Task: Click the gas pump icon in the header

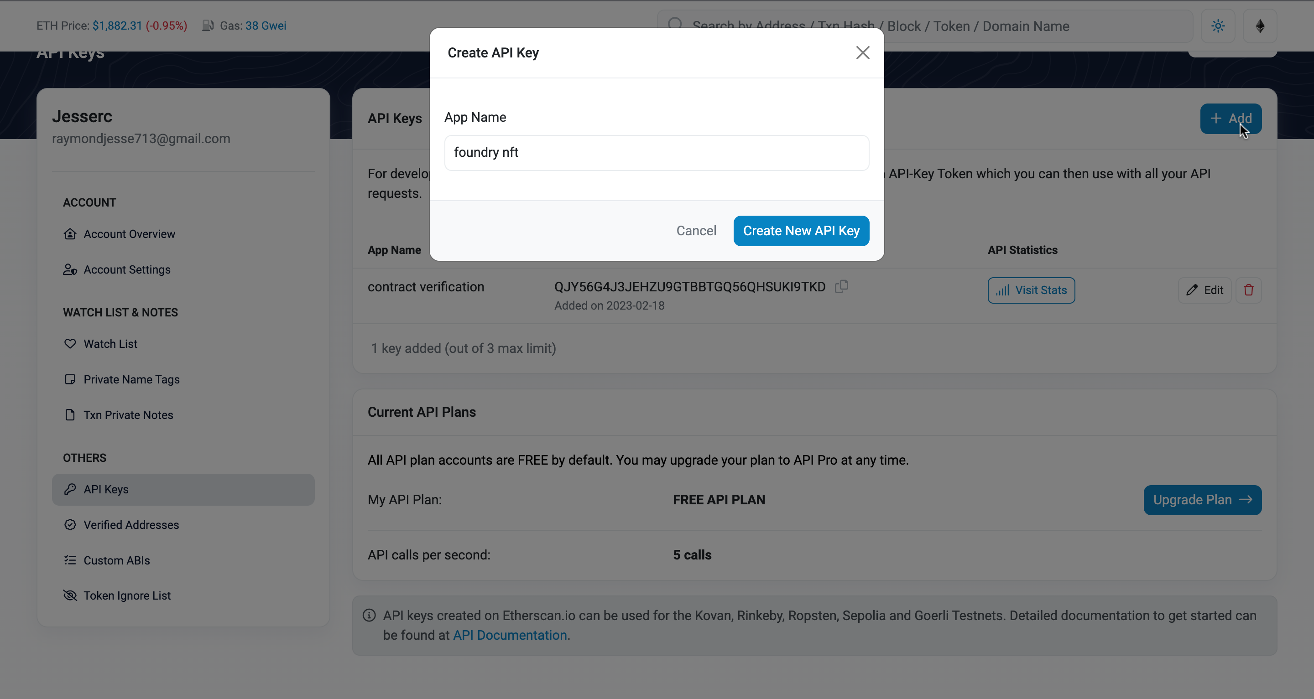Action: [x=208, y=25]
